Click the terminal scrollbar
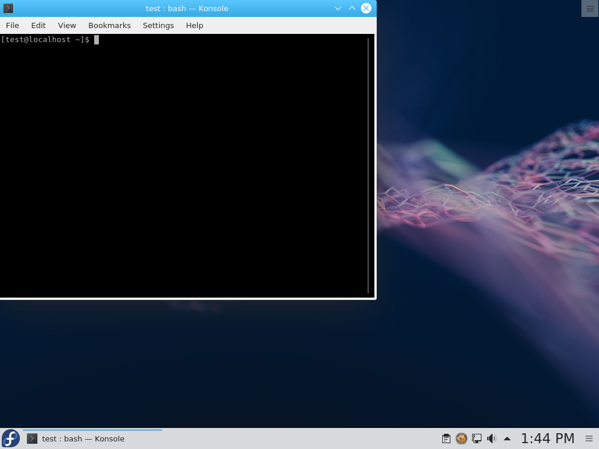This screenshot has width=599, height=449. [x=369, y=165]
